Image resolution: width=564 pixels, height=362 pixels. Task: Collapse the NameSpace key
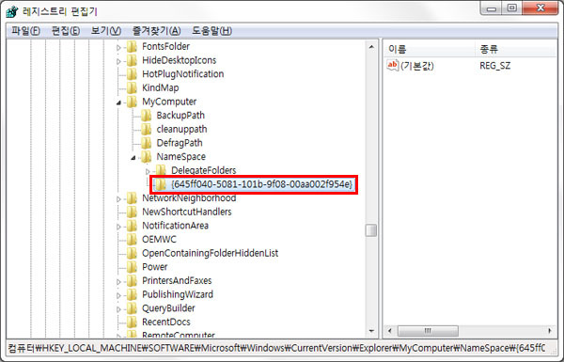pos(133,158)
